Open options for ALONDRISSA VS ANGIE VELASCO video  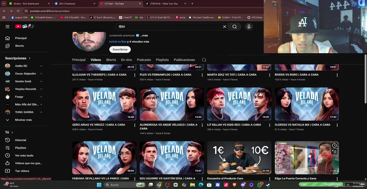click(202, 125)
